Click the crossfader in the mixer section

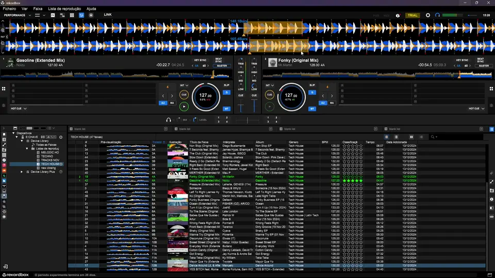(x=247, y=120)
